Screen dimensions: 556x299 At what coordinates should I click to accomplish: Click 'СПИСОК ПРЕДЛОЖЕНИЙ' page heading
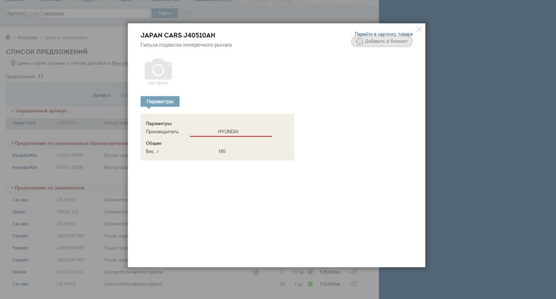pos(47,51)
